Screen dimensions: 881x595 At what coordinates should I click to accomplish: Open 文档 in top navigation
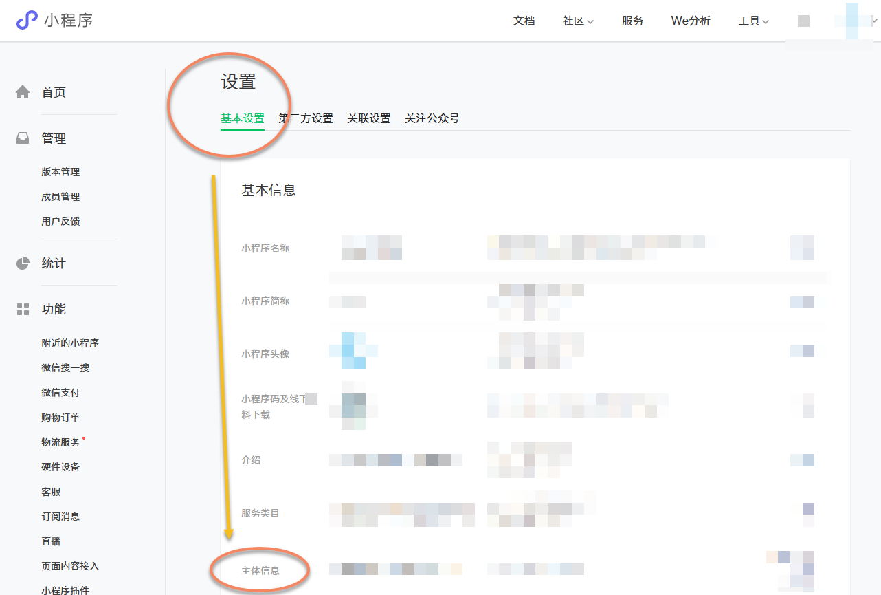point(524,21)
